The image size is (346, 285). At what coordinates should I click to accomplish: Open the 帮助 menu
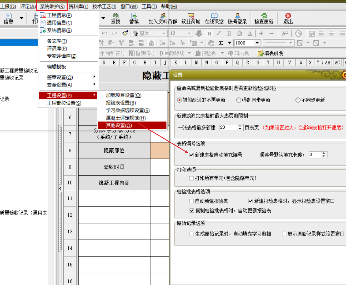tap(169, 6)
